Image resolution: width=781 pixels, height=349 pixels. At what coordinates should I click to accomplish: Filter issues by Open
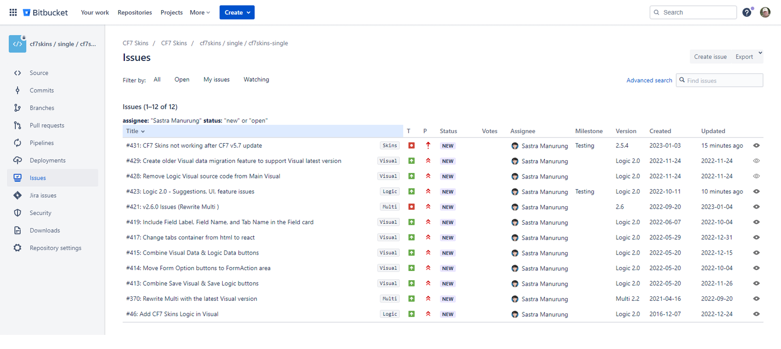tap(182, 80)
